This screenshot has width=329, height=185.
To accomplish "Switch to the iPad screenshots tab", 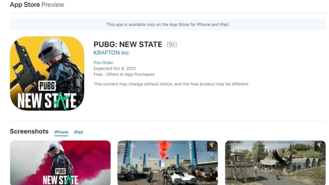I will [x=78, y=132].
